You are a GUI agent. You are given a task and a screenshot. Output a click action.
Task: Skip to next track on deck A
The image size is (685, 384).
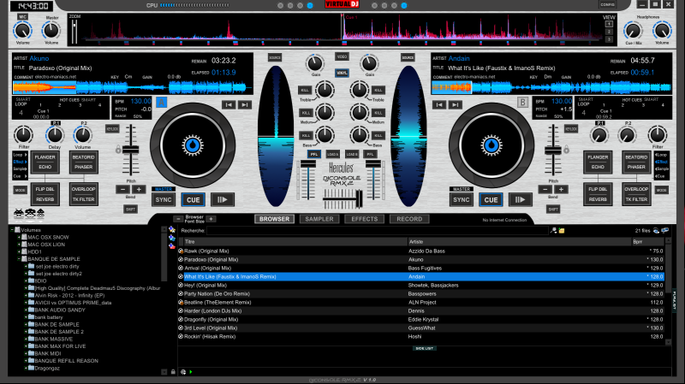[x=245, y=104]
